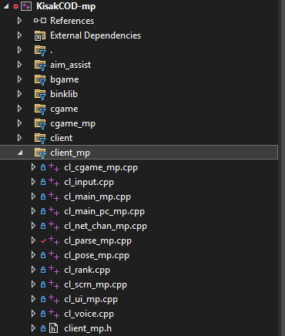Screen dimensions: 285x336
Task: Click the red checkmark beside cl_parse_mp.cpp
Action: click(43, 240)
